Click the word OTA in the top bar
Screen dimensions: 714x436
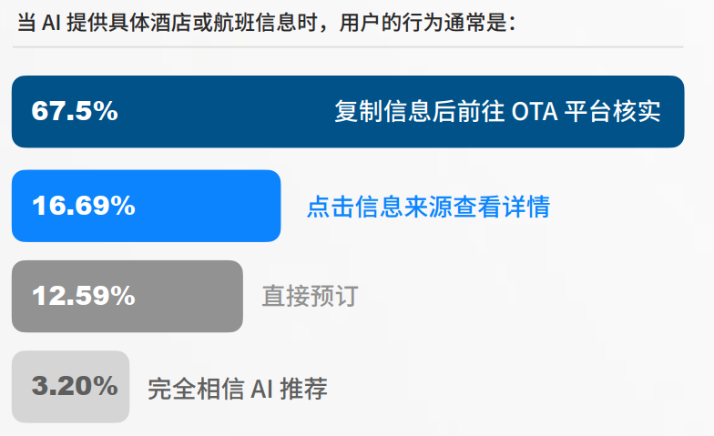(x=535, y=111)
